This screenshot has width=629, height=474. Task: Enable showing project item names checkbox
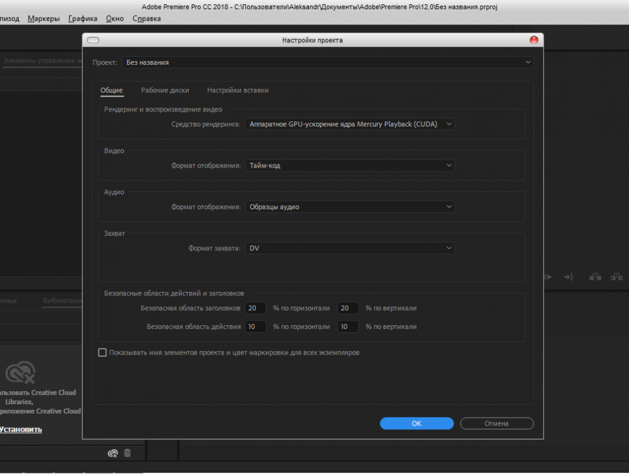pos(102,353)
